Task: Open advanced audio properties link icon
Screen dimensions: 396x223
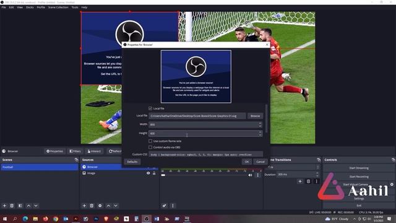Action: (165, 206)
